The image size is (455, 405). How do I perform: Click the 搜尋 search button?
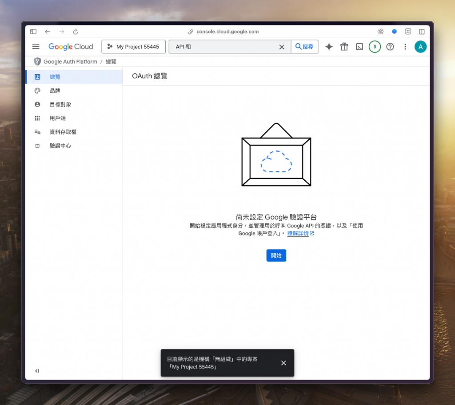(304, 47)
